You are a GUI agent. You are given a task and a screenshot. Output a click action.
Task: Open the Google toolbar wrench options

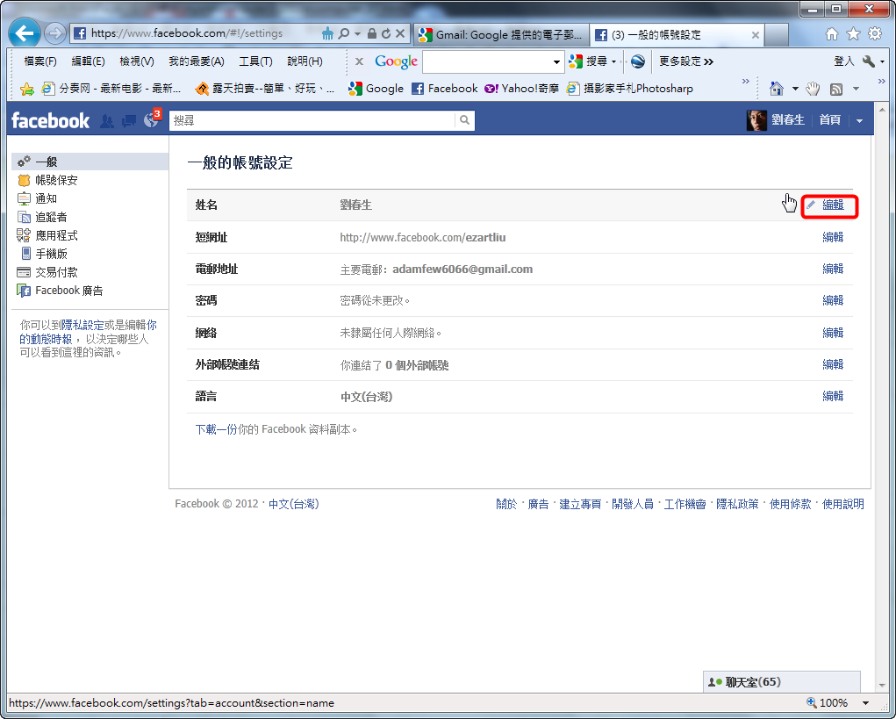[x=869, y=61]
